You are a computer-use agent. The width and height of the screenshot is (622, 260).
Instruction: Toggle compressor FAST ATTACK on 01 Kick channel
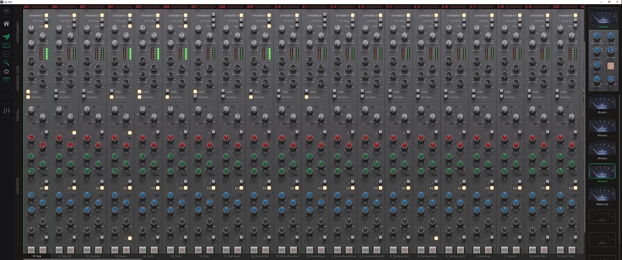(46, 20)
